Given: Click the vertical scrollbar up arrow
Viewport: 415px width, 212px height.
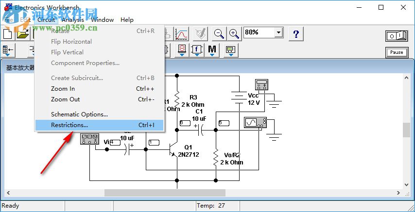Looking at the screenshot, I should (x=407, y=78).
